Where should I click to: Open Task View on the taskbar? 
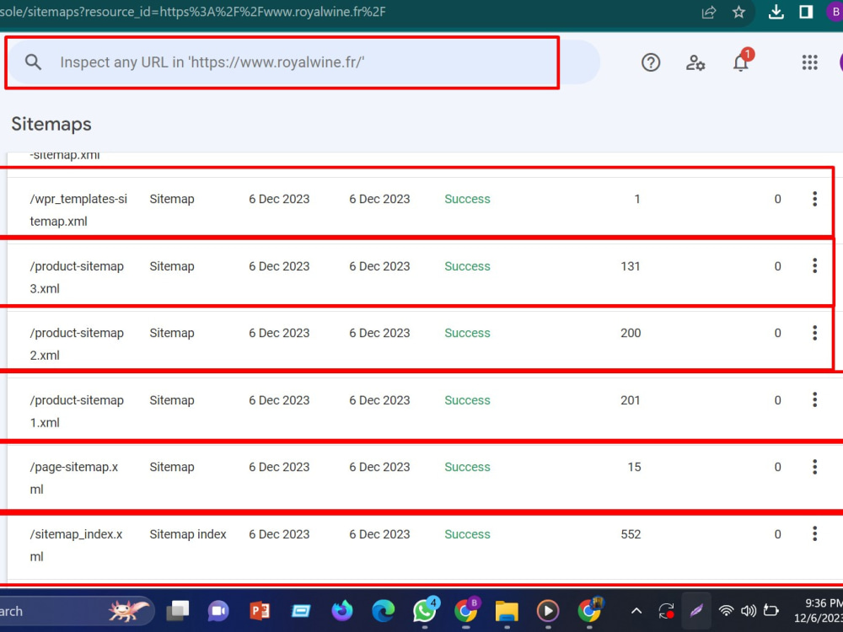(177, 610)
